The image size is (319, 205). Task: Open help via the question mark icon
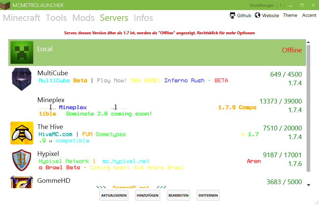coord(280,5)
